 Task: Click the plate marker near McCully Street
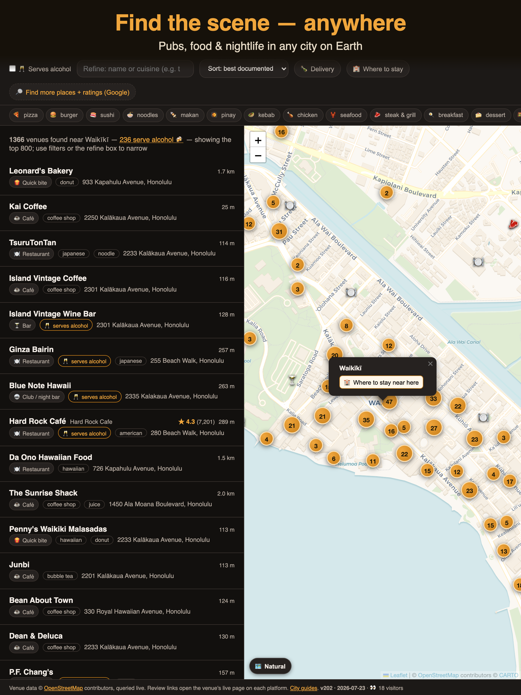(290, 206)
